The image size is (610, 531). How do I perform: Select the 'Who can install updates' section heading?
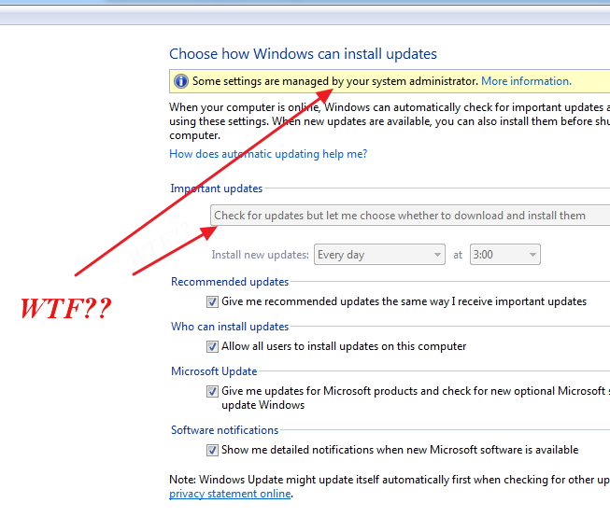click(x=230, y=327)
